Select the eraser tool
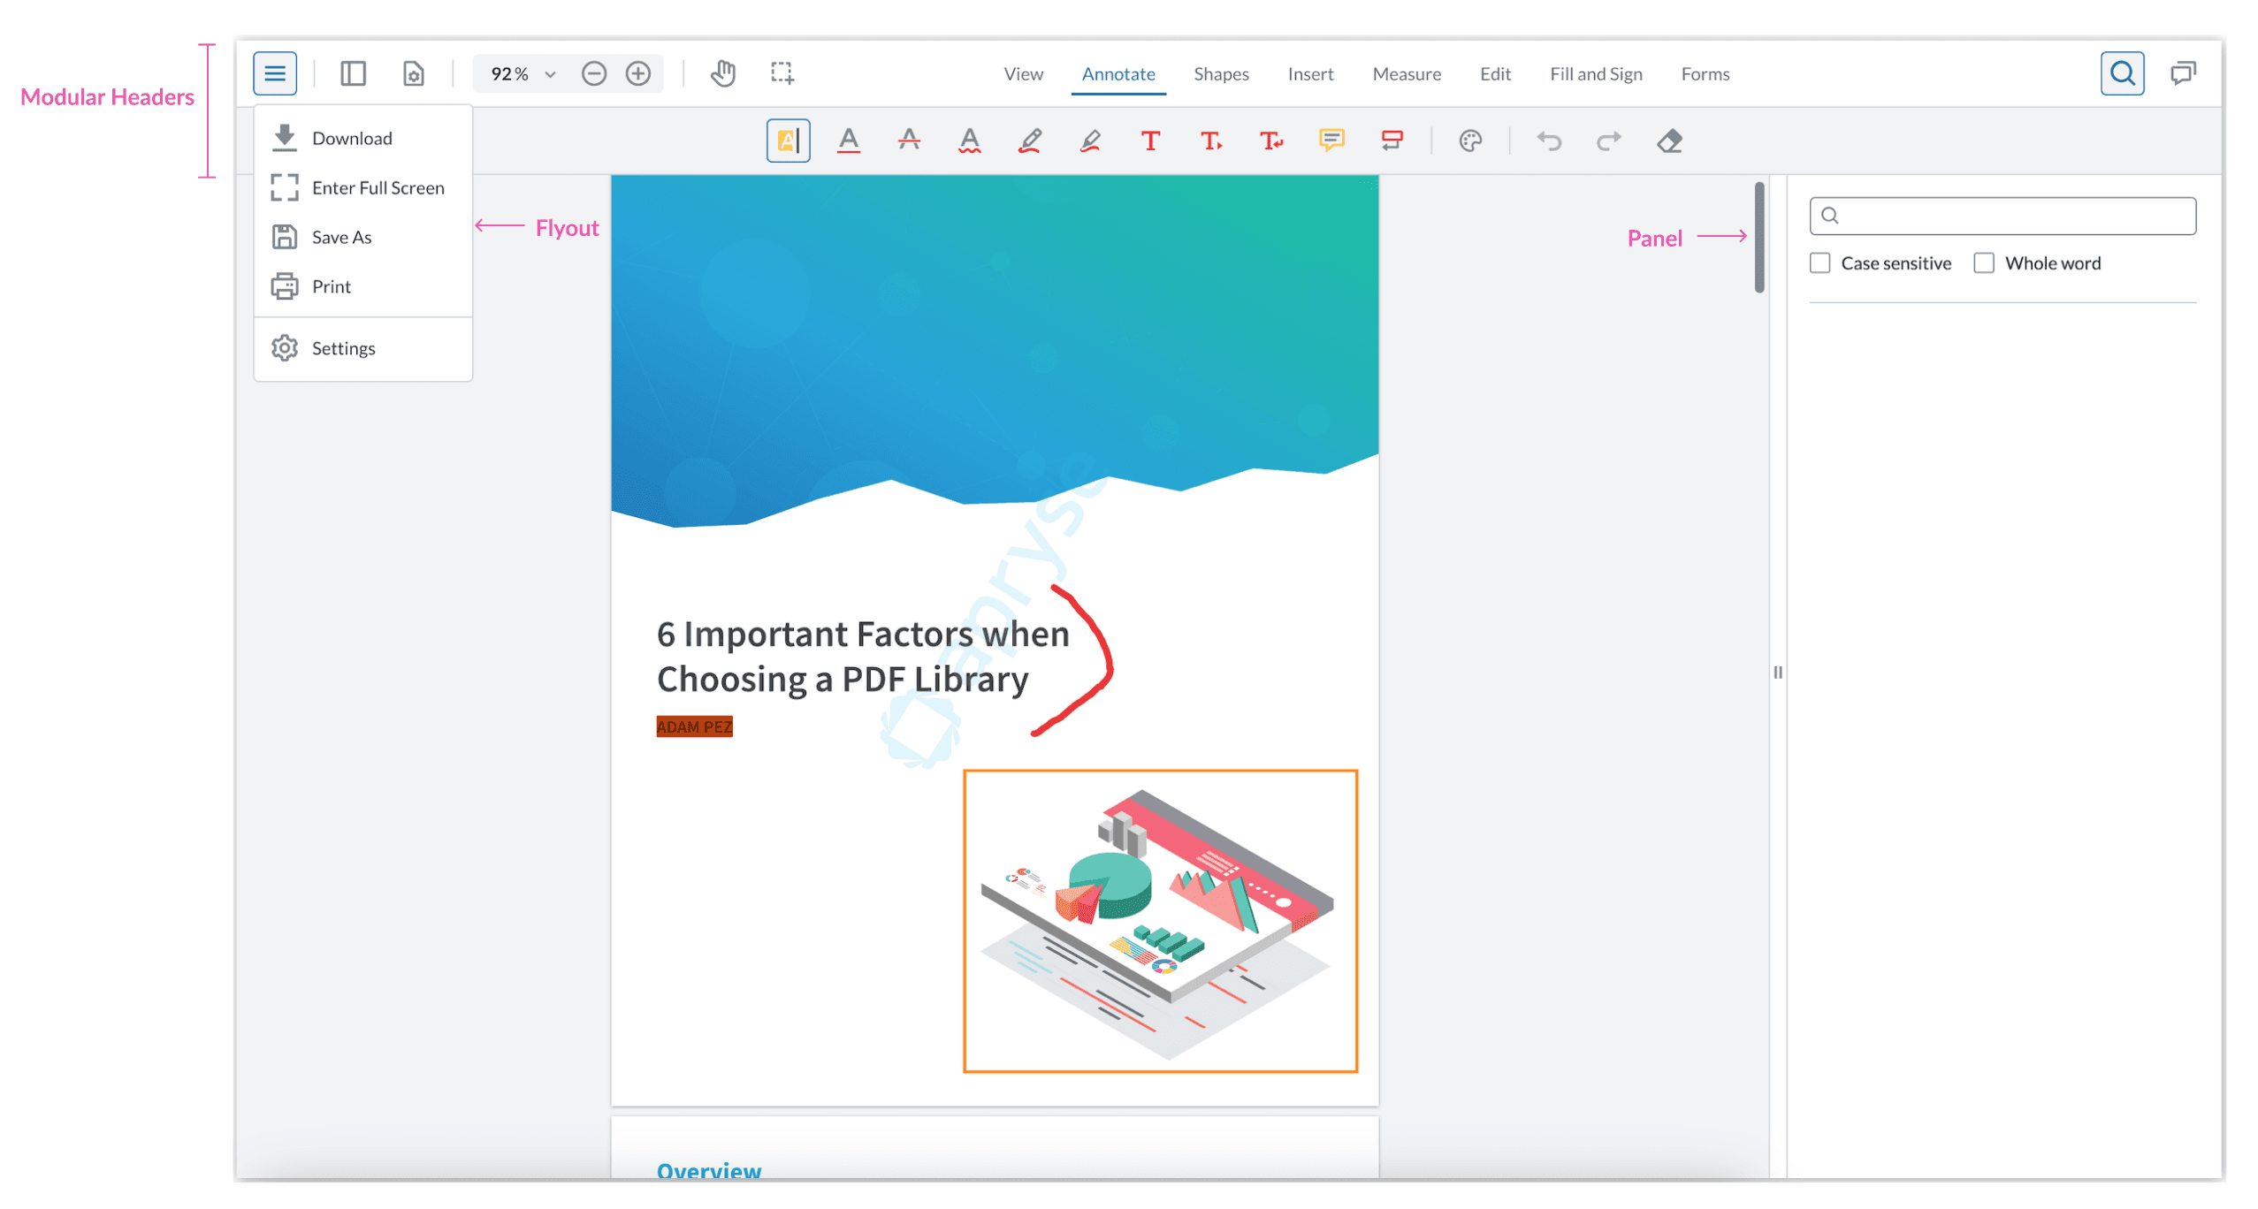 [x=1668, y=141]
